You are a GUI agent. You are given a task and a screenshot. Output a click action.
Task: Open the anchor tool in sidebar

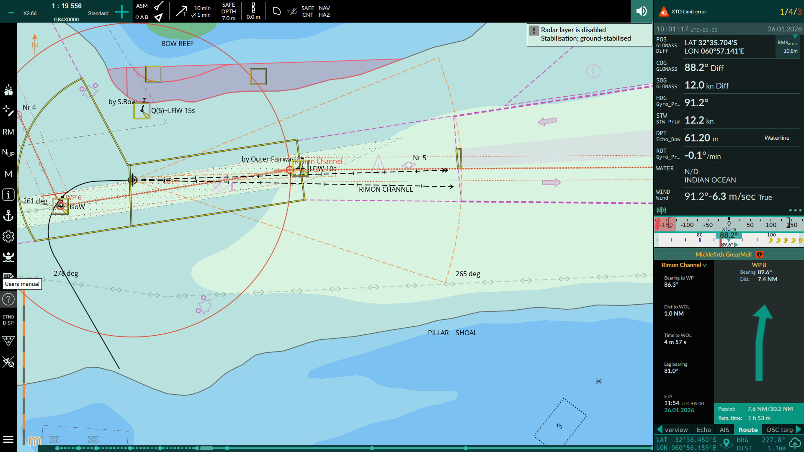point(8,216)
